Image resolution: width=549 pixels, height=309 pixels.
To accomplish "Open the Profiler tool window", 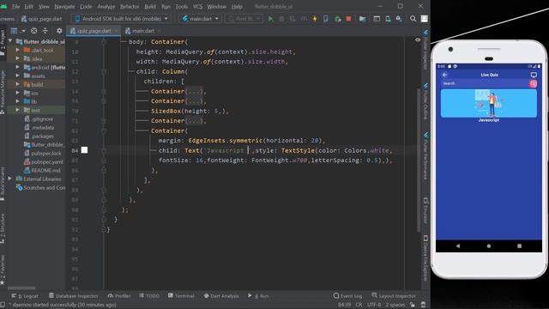I will tap(119, 296).
